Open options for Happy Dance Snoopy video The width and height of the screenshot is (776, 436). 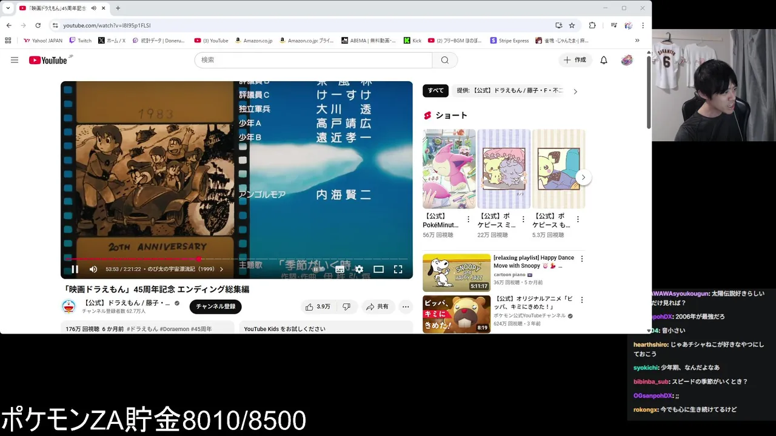coord(582,259)
